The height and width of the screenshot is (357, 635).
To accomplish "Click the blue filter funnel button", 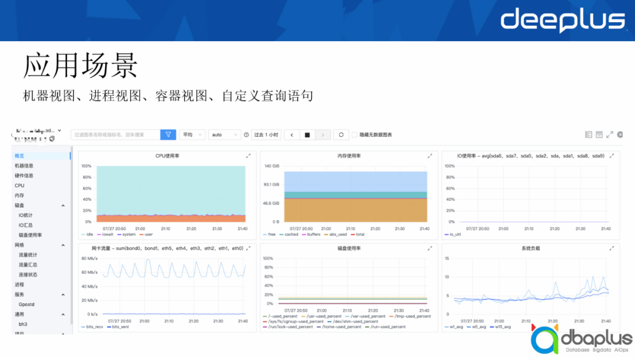I will click(168, 134).
